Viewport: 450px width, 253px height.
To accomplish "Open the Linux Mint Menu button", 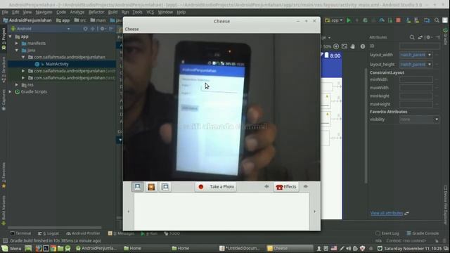I will click(x=11, y=248).
